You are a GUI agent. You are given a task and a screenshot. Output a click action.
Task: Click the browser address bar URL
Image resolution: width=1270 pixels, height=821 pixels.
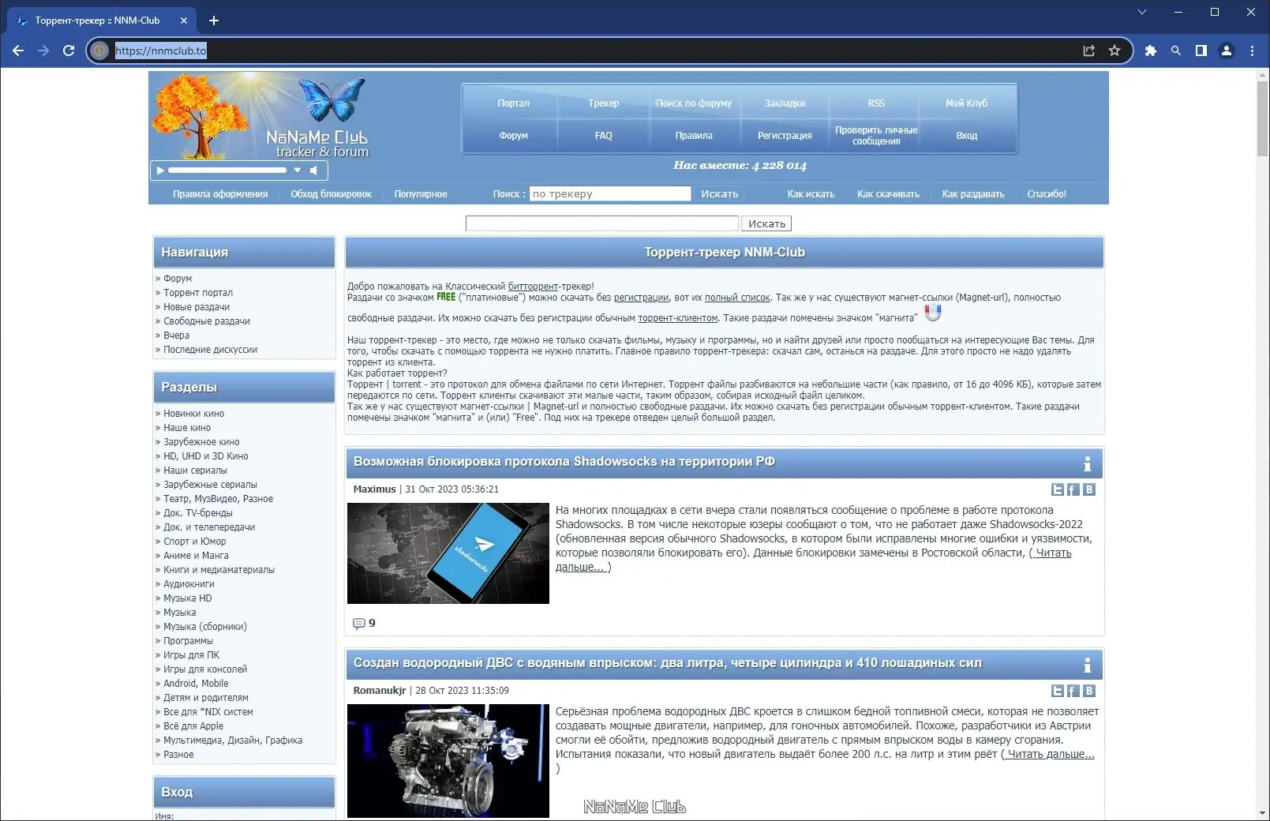click(x=161, y=51)
